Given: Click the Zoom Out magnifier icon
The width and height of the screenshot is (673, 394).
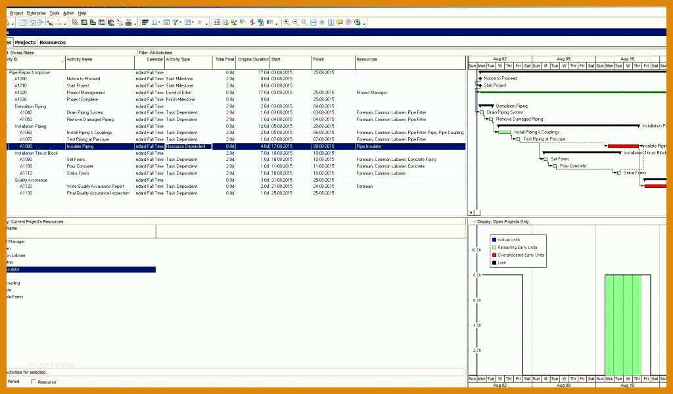Looking at the screenshot, I should [x=295, y=22].
